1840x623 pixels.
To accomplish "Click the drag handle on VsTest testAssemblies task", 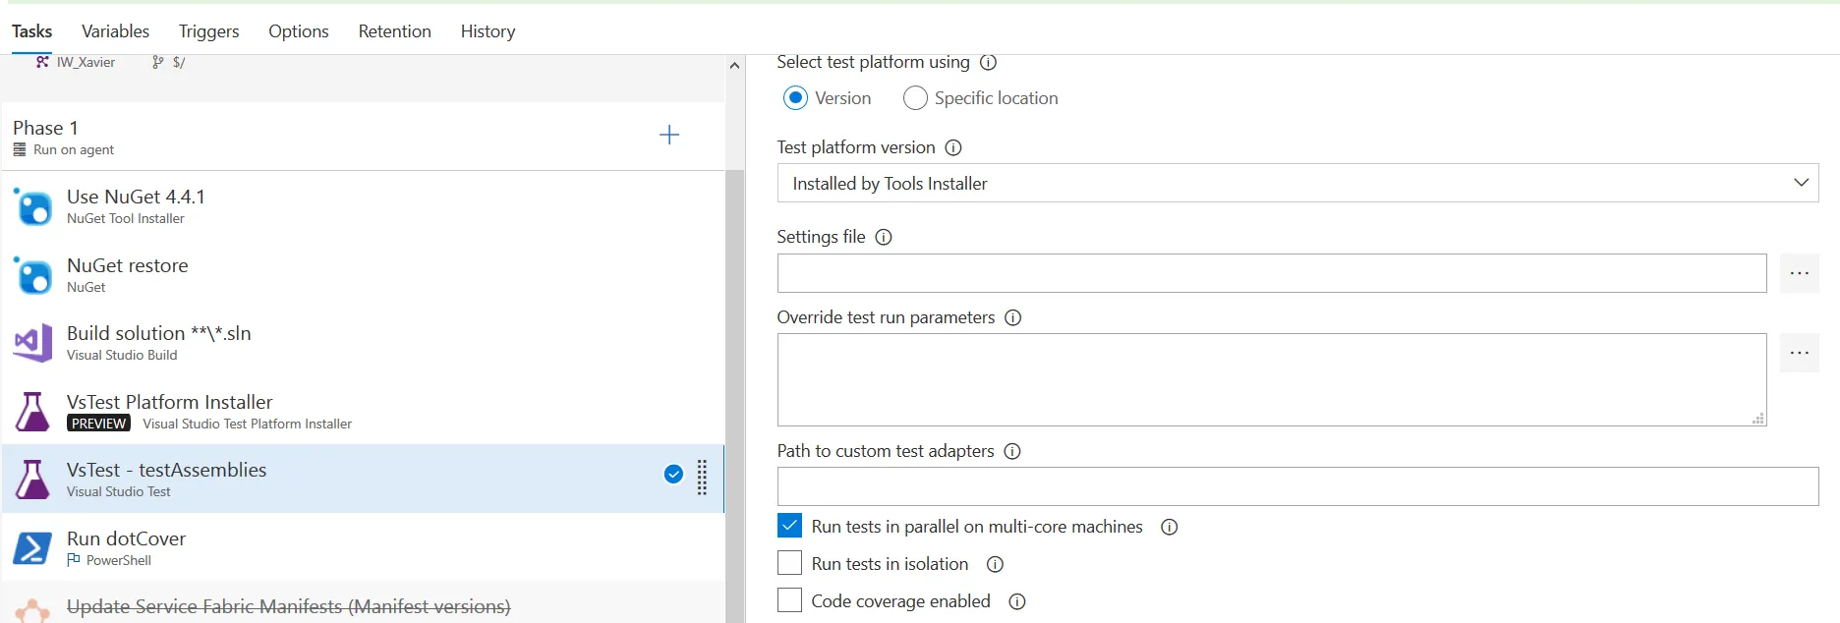I will 702,478.
